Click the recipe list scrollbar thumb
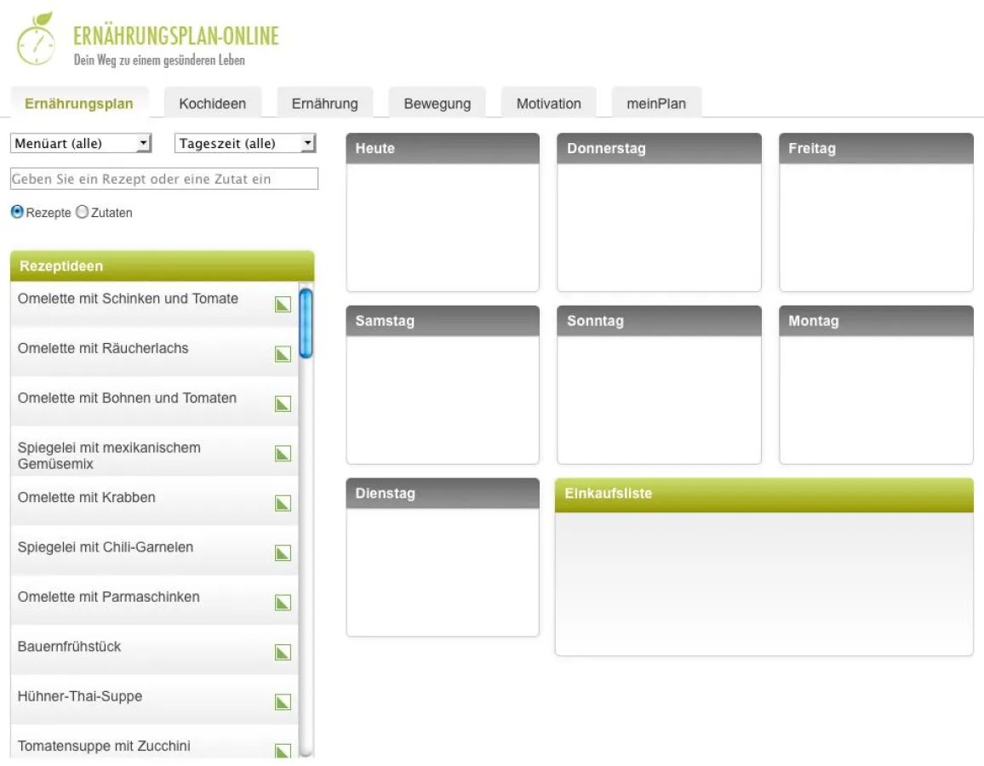Image resolution: width=984 pixels, height=766 pixels. (306, 323)
